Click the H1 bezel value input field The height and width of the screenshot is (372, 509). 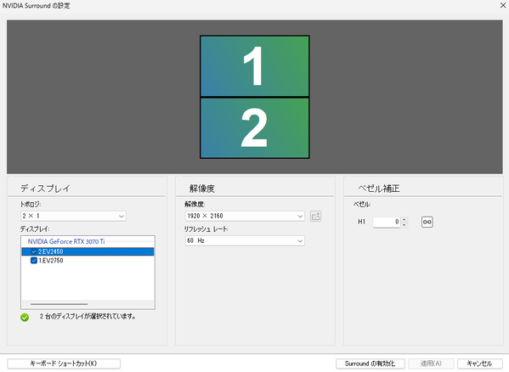point(387,223)
